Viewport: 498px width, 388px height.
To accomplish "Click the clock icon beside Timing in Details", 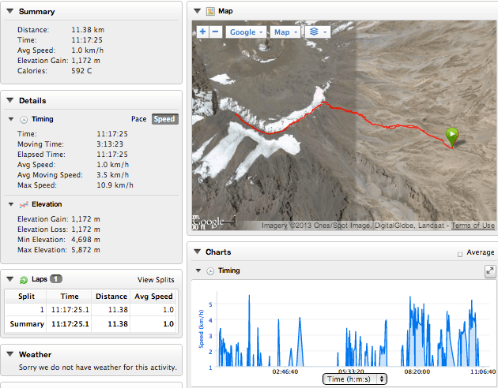I will (x=24, y=119).
